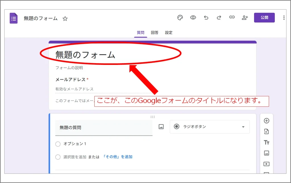Open the theme customization palette icon
The width and height of the screenshot is (291, 183).
tap(180, 18)
